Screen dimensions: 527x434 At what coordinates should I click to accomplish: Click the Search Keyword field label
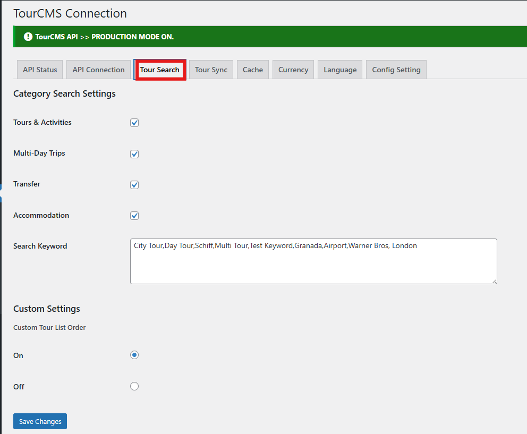(40, 246)
